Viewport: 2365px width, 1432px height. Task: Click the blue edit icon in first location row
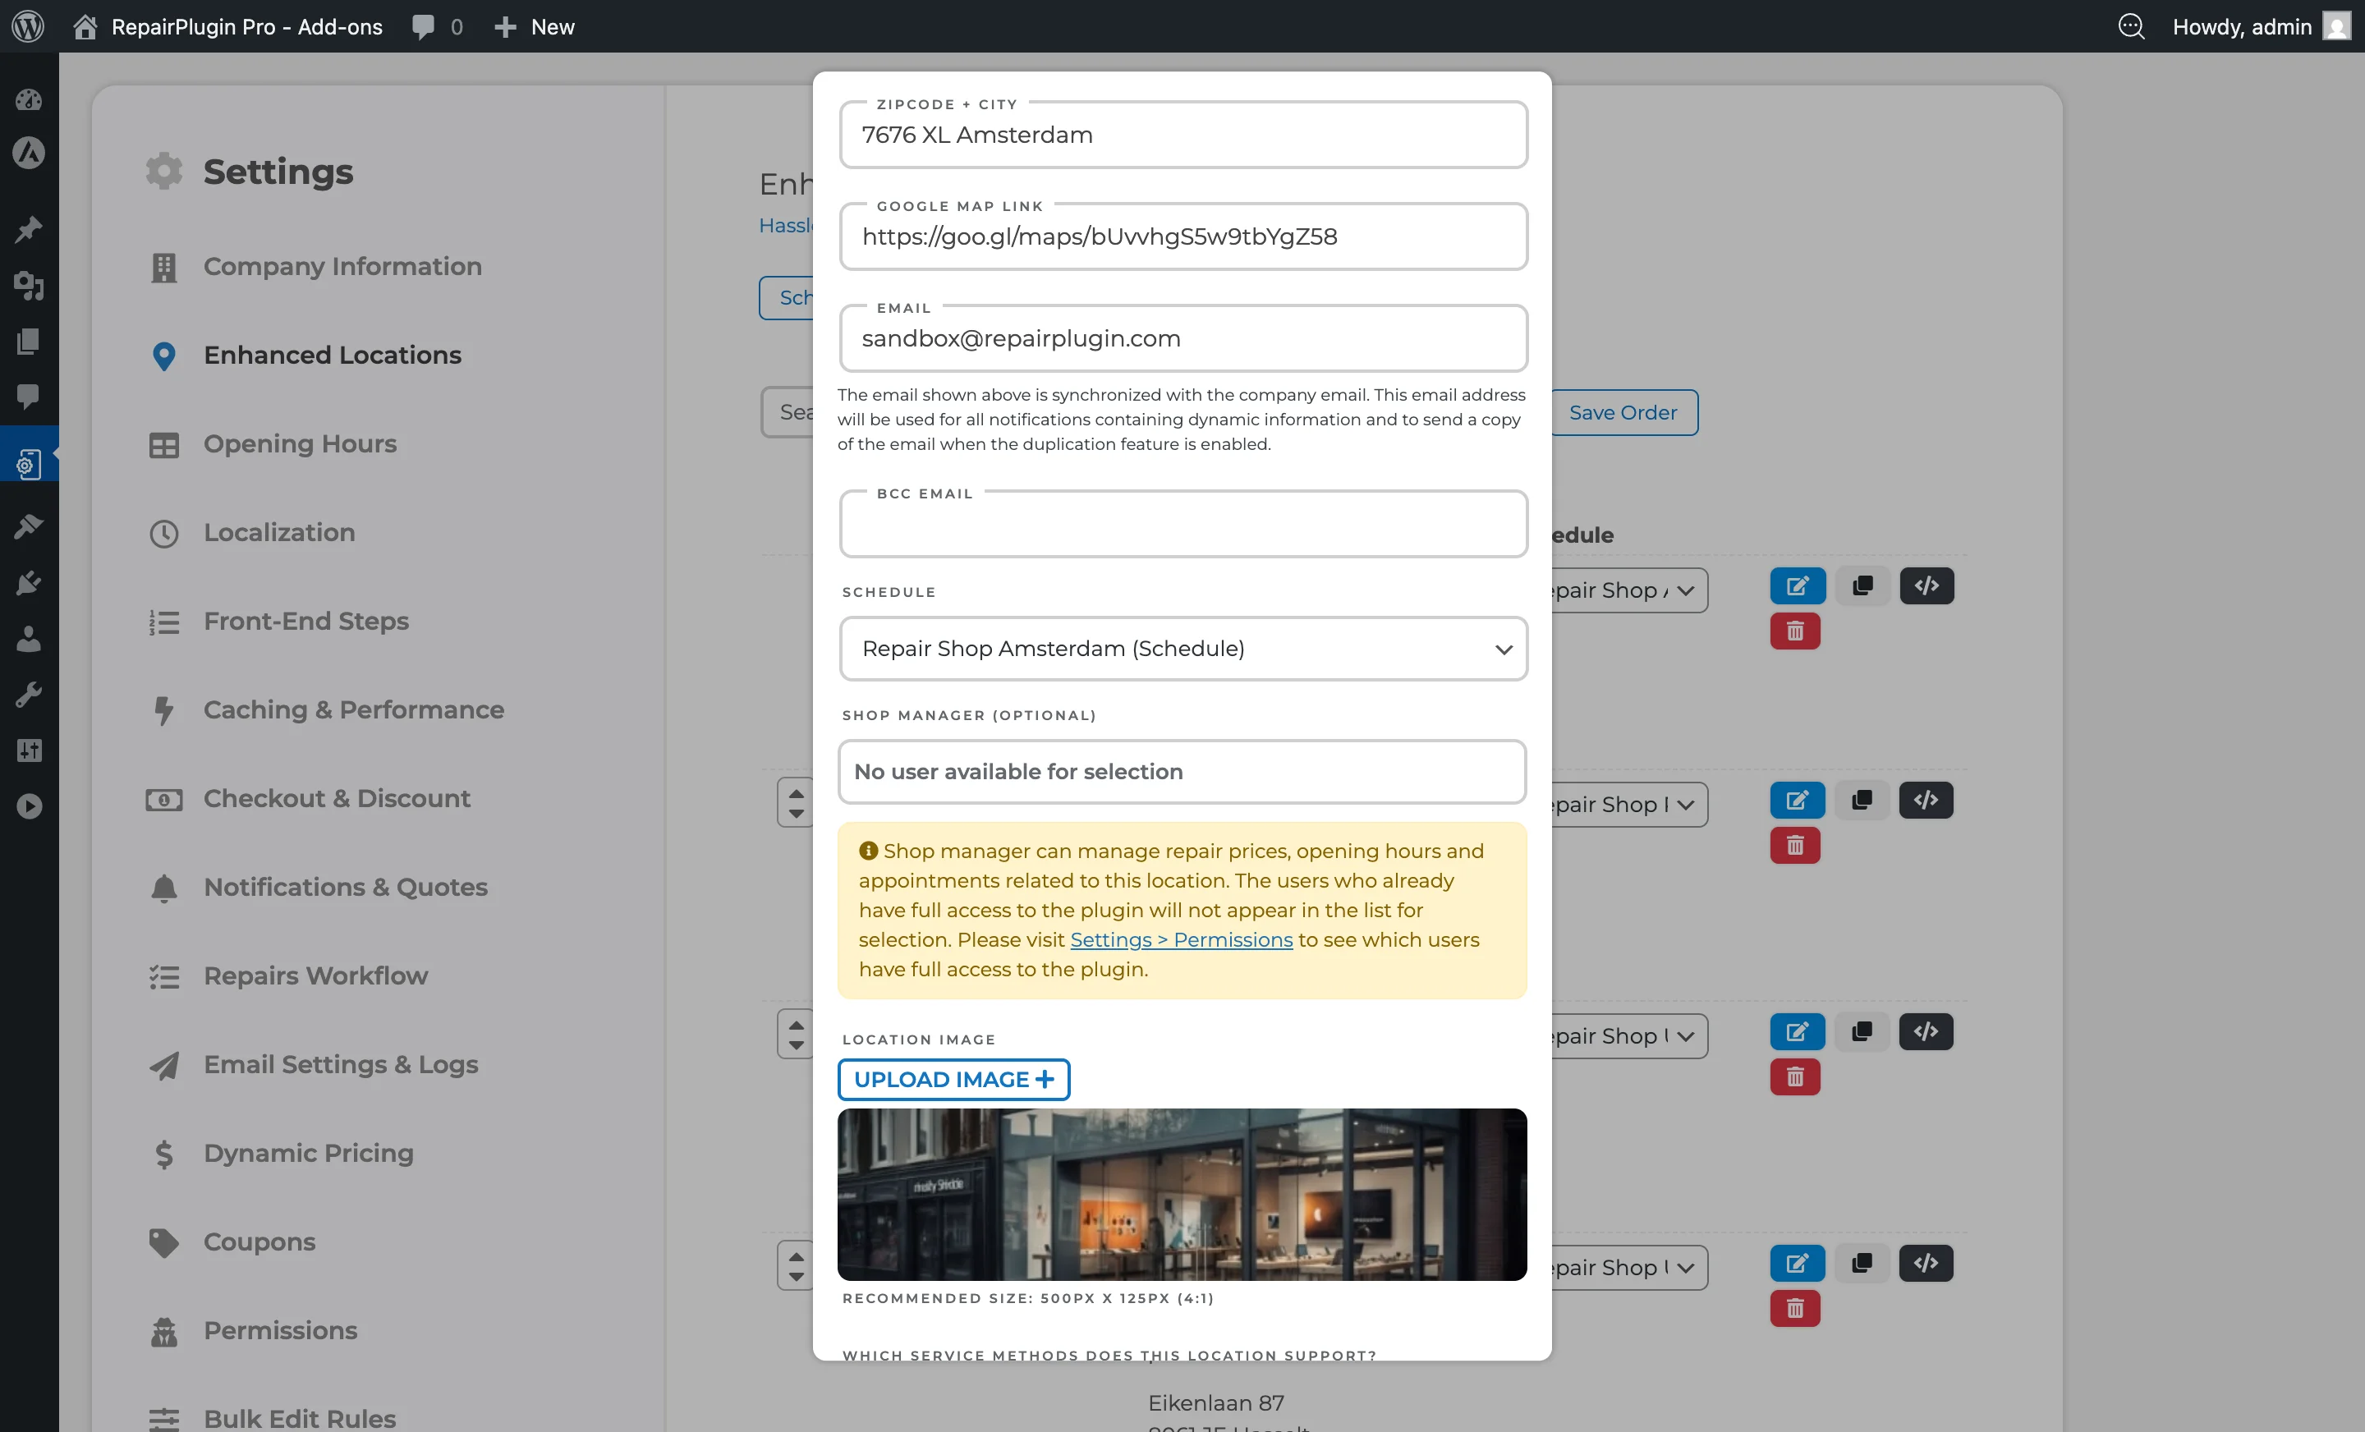(1797, 585)
